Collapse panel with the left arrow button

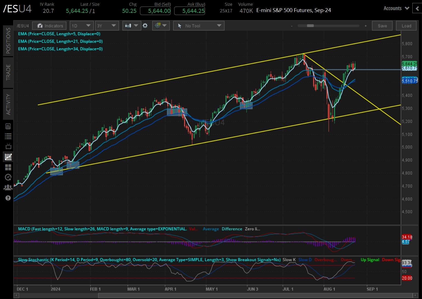click(x=417, y=8)
